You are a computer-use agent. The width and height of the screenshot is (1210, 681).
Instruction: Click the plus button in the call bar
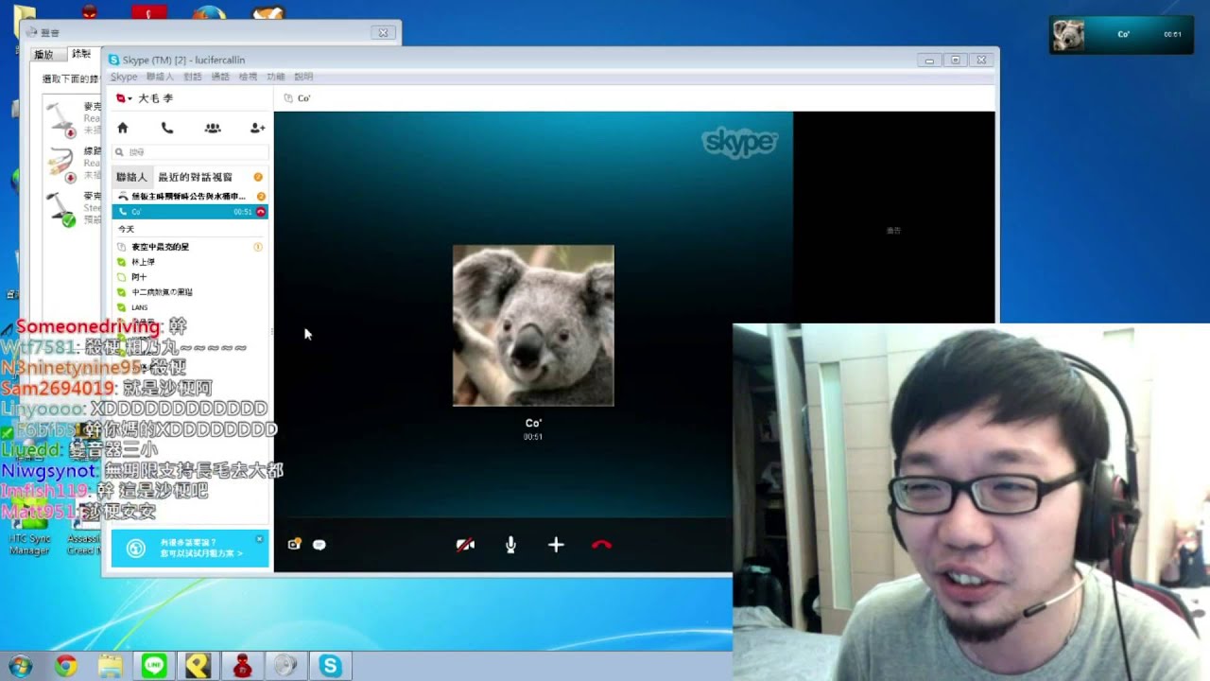click(556, 545)
